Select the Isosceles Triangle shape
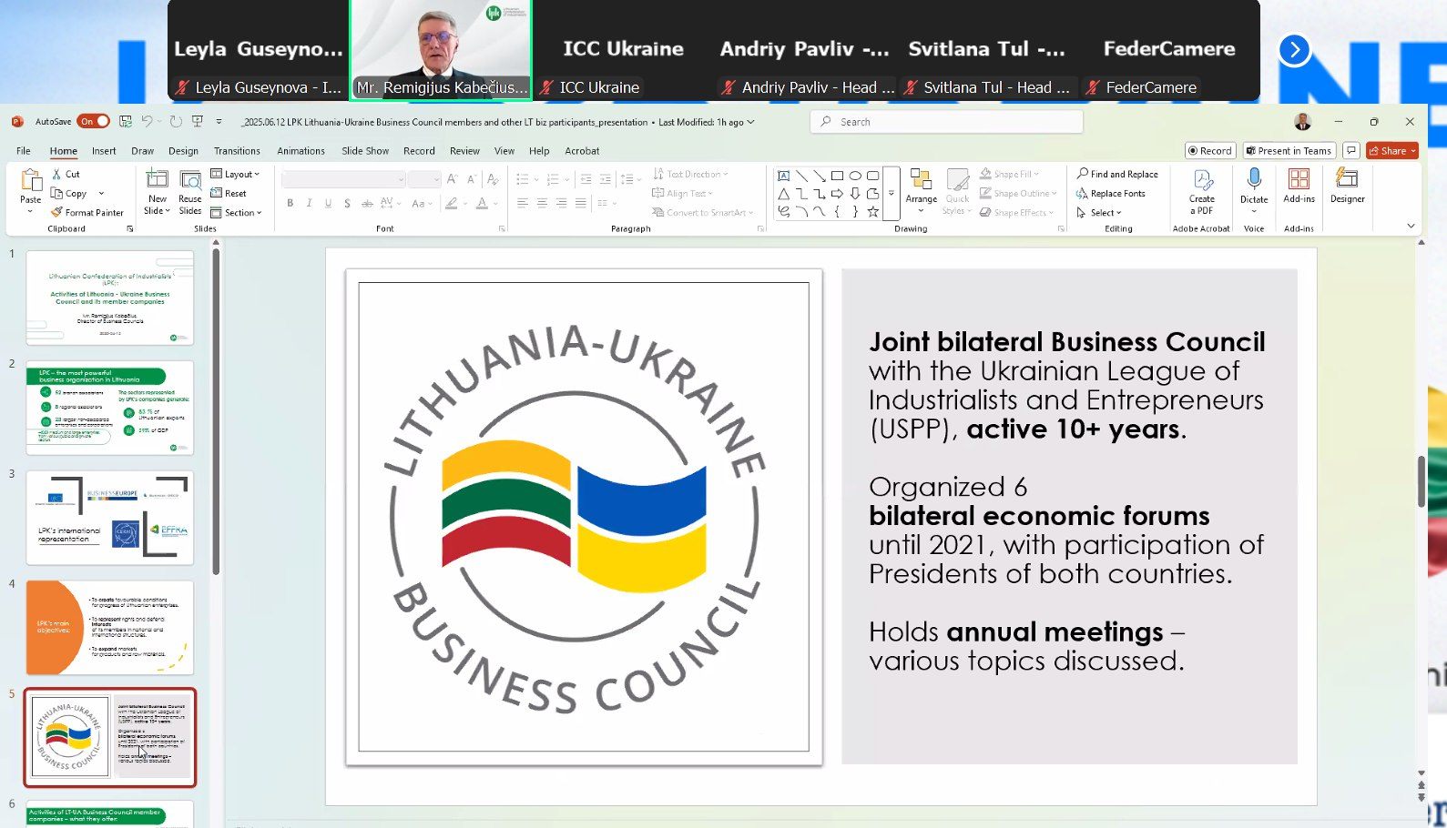 783,194
